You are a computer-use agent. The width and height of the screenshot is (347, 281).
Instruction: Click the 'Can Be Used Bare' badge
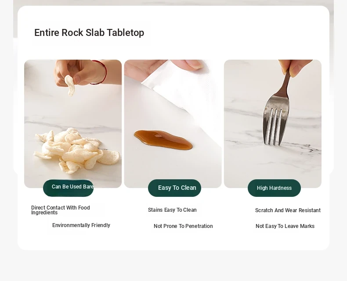pos(69,188)
